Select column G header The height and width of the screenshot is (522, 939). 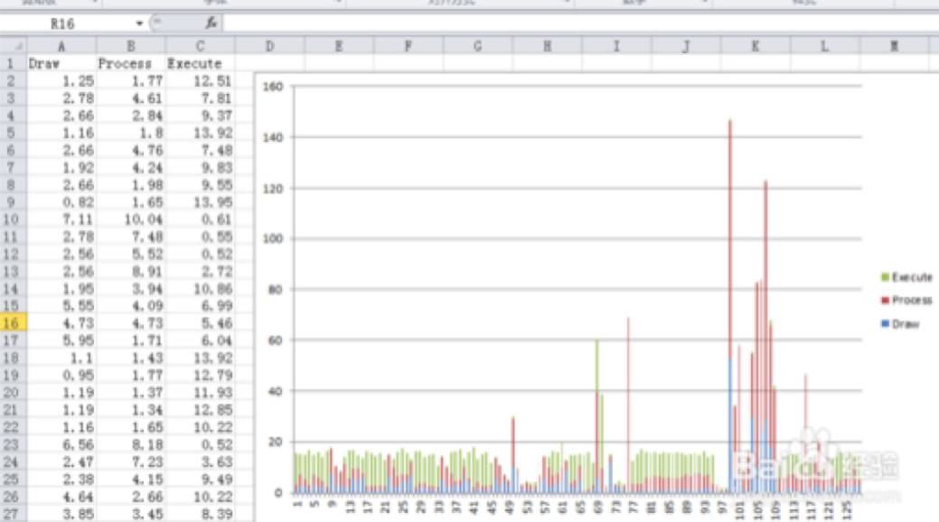(x=478, y=46)
